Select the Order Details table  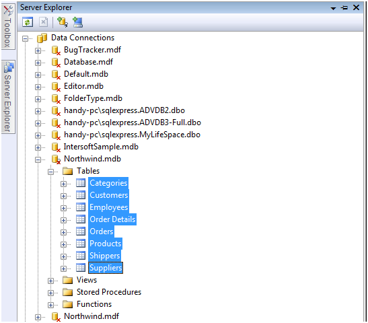tap(112, 219)
